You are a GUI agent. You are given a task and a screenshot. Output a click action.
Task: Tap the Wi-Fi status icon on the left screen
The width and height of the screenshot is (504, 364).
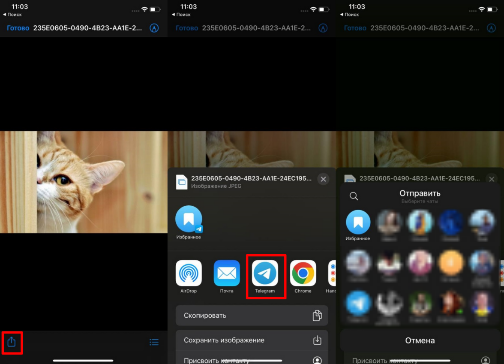tap(145, 9)
